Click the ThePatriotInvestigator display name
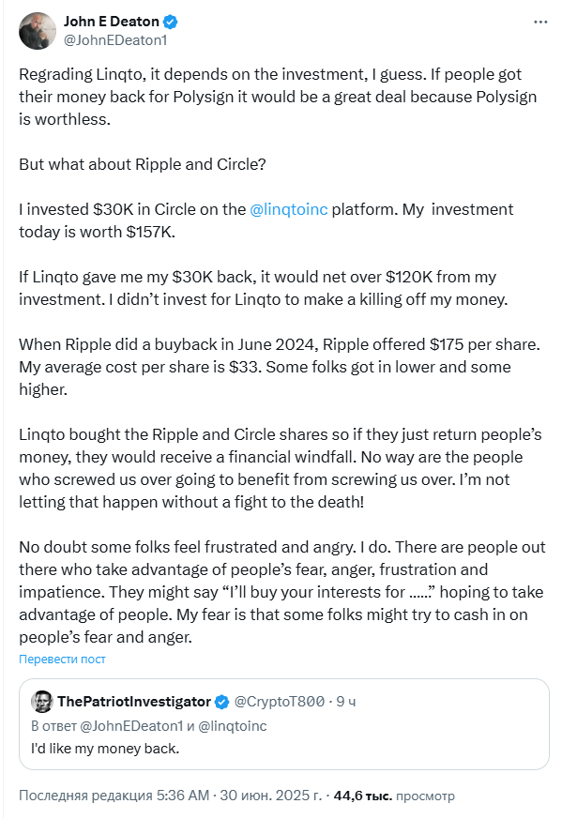The width and height of the screenshot is (562, 819). click(134, 702)
